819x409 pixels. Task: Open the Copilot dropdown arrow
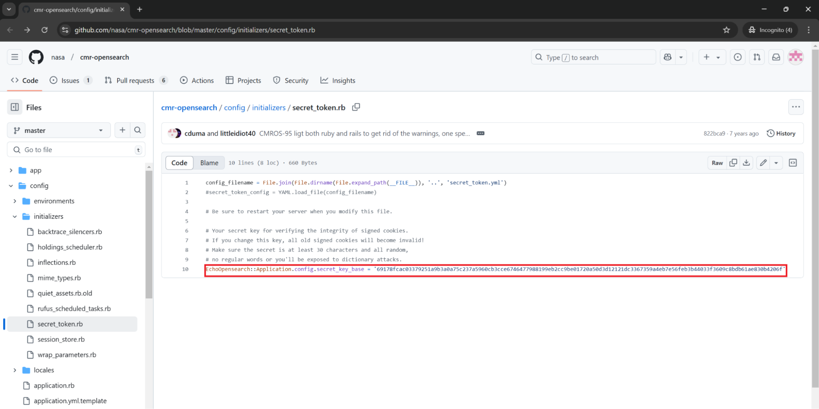click(x=681, y=57)
